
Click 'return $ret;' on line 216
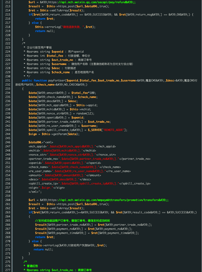coord(45,19)
